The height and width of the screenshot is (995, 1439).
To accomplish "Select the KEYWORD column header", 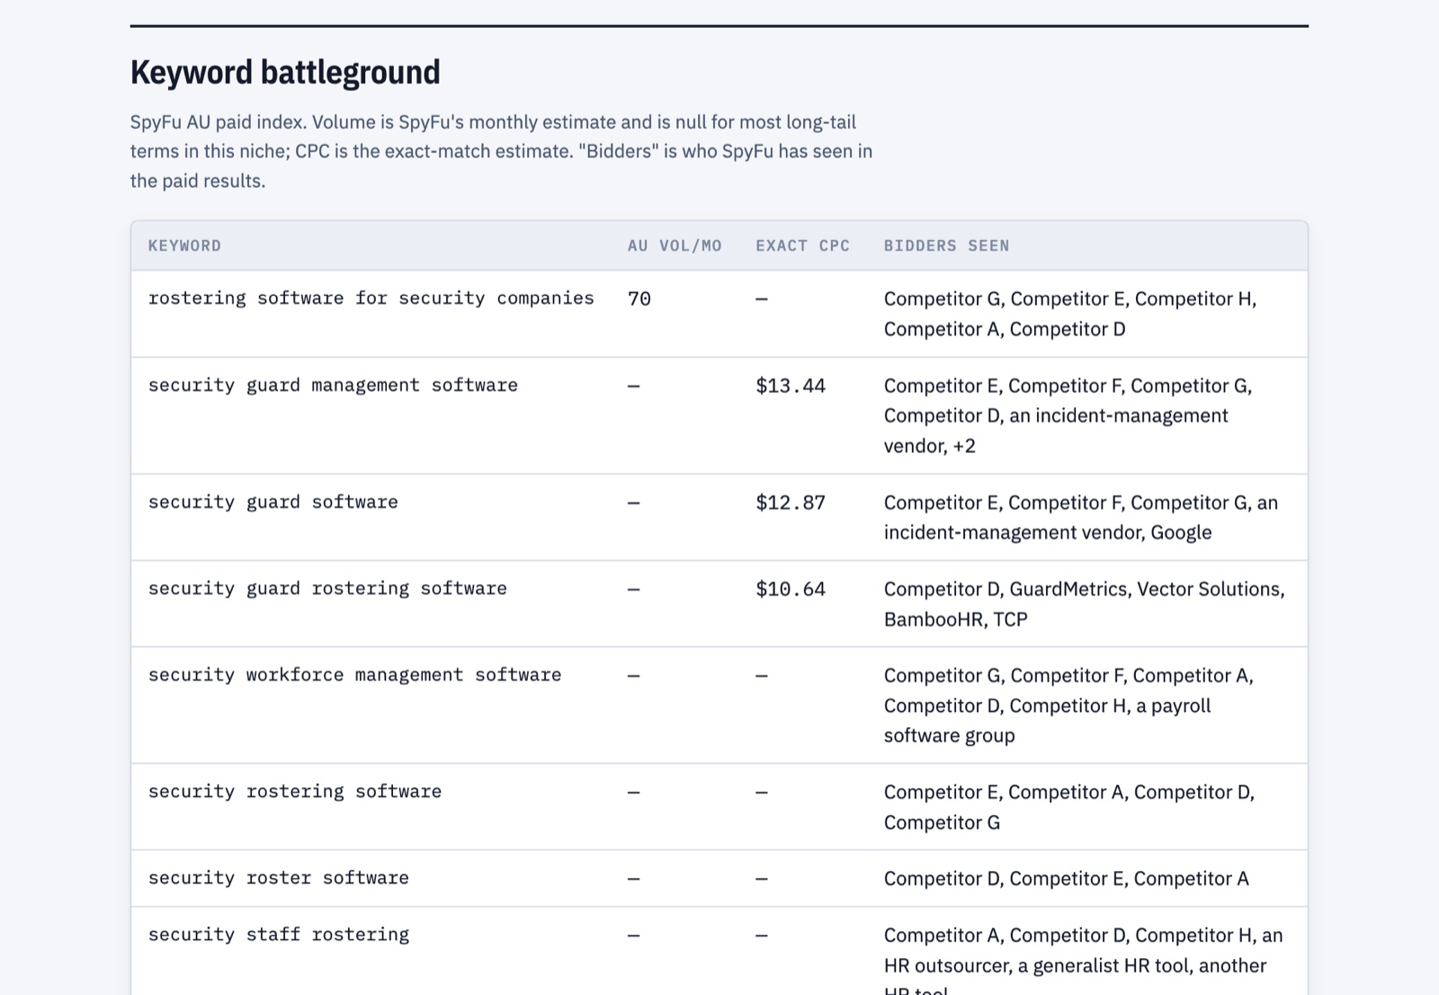I will [x=184, y=245].
